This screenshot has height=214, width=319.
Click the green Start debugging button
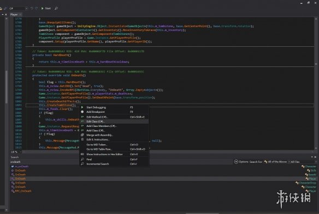tap(46, 8)
